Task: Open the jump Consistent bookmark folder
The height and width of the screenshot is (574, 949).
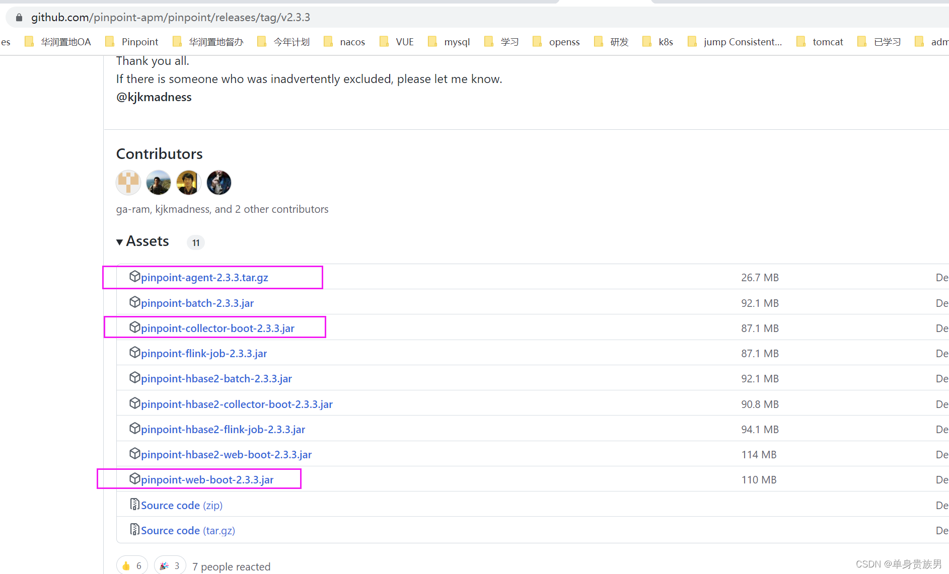Action: pyautogui.click(x=735, y=42)
